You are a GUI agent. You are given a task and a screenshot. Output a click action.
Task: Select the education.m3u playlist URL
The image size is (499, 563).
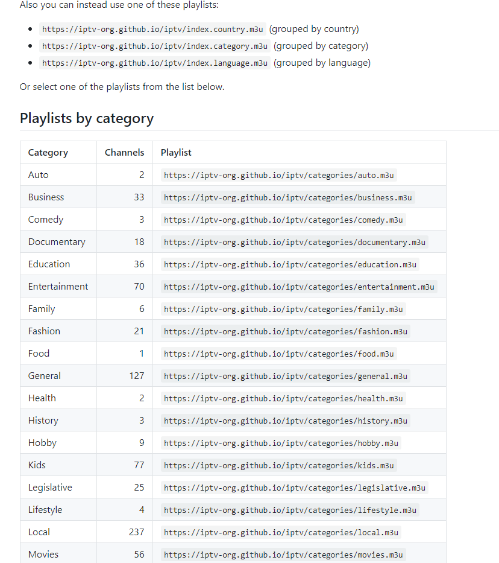click(290, 265)
